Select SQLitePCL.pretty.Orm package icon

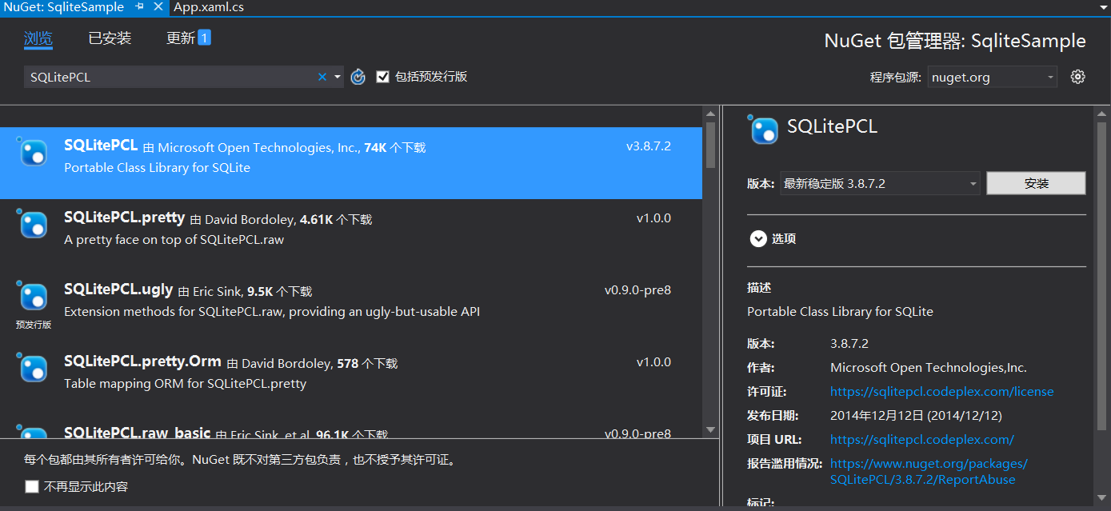33,368
